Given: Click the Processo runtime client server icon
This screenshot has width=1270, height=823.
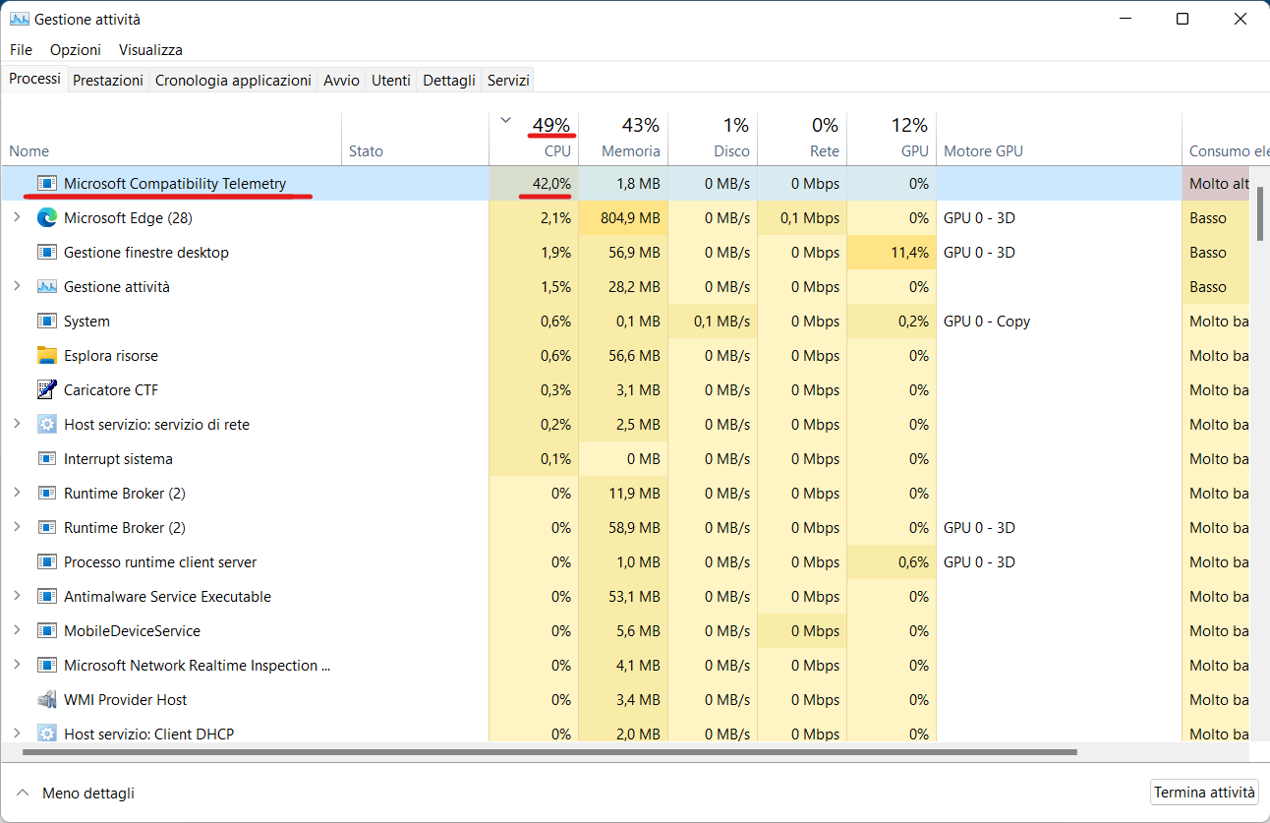Looking at the screenshot, I should [x=46, y=561].
